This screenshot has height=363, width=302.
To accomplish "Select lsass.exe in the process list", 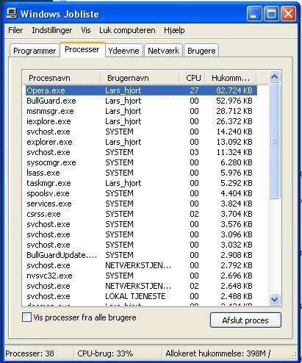I will (141, 173).
